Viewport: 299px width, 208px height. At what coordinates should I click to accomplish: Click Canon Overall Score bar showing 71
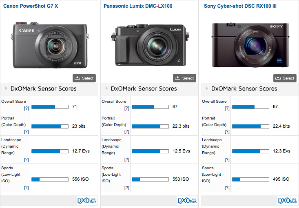coord(50,107)
